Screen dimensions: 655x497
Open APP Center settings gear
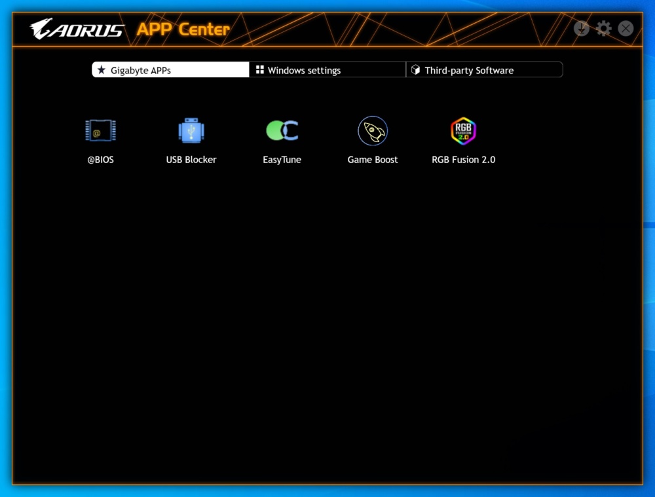[x=603, y=28]
